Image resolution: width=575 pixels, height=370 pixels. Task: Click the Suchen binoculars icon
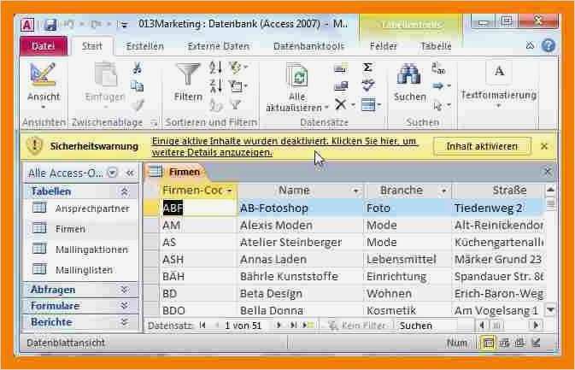point(409,75)
